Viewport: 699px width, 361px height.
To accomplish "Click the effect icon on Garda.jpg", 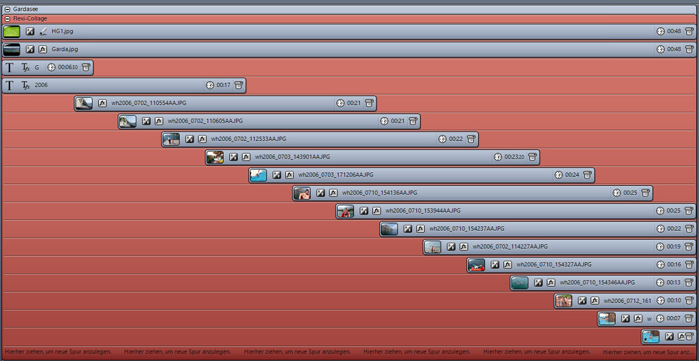I will pos(43,49).
